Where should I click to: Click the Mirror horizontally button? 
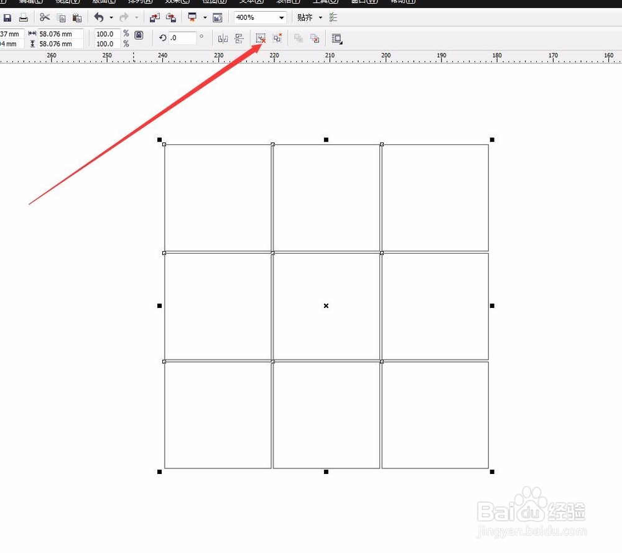click(x=223, y=39)
